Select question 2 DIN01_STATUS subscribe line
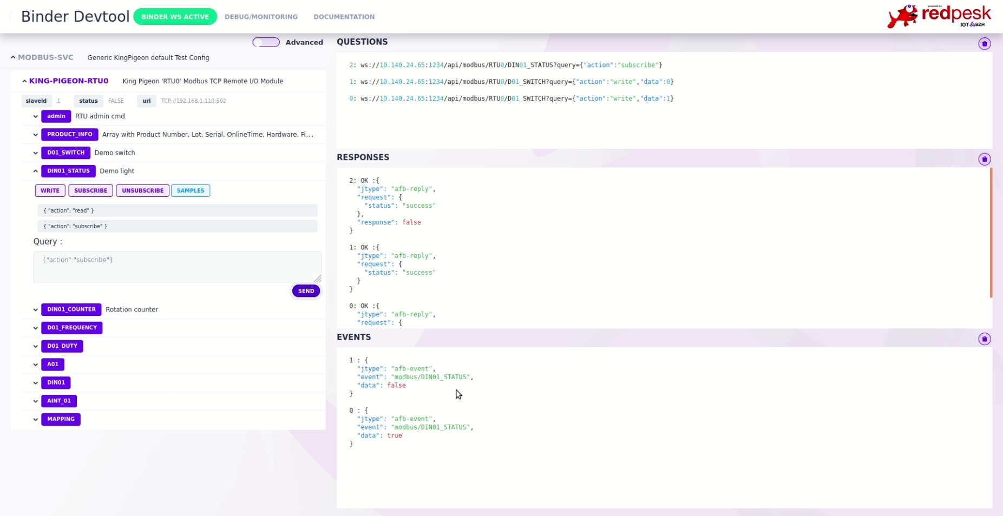 pos(506,65)
